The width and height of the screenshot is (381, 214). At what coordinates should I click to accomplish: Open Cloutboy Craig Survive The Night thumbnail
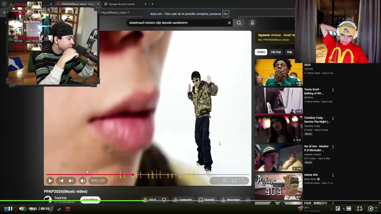279,129
